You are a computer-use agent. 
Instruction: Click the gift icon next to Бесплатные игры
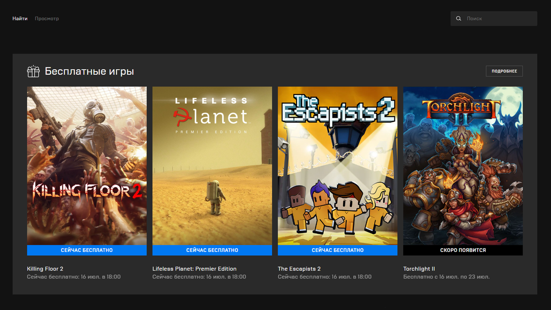point(33,72)
